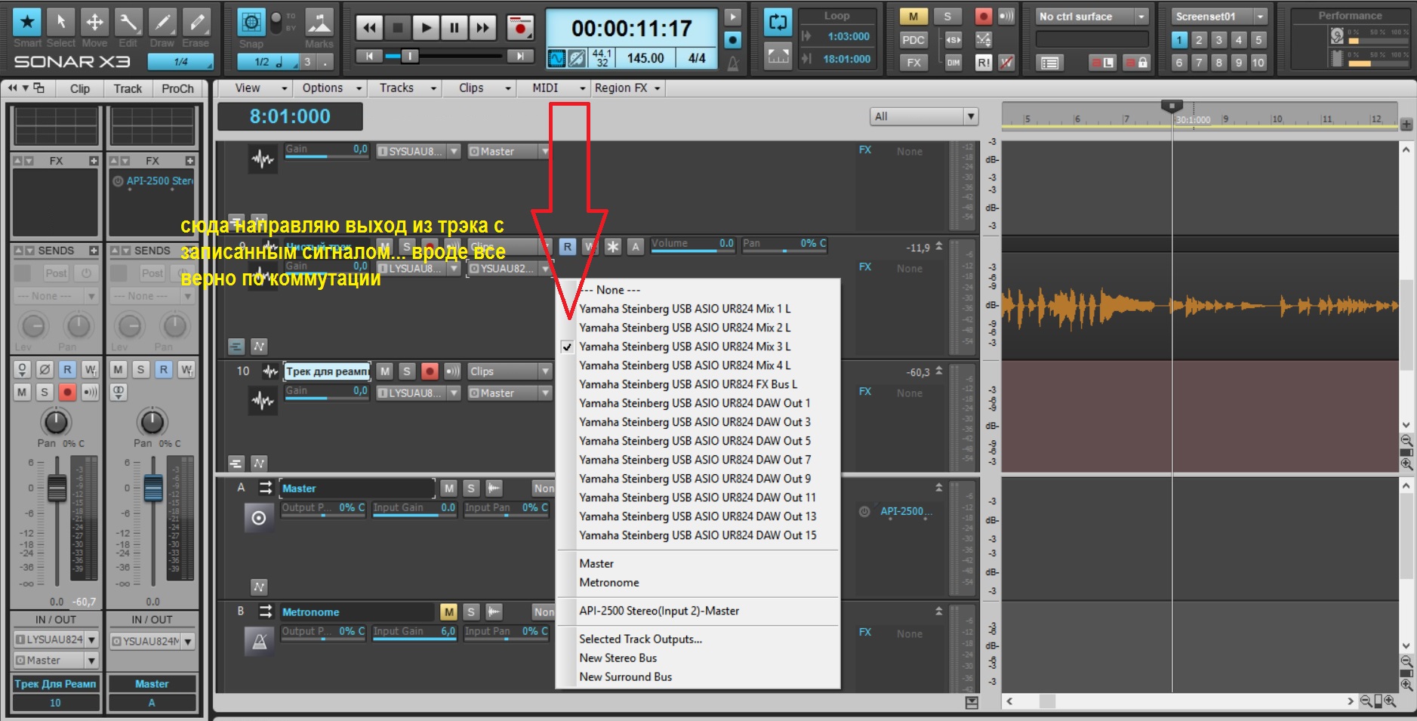Open the Clips edit filter dropdown on track 10
This screenshot has height=721, width=1417.
tap(510, 371)
